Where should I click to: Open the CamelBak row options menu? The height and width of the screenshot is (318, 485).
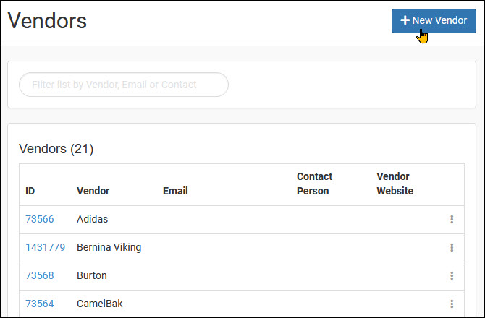(452, 304)
